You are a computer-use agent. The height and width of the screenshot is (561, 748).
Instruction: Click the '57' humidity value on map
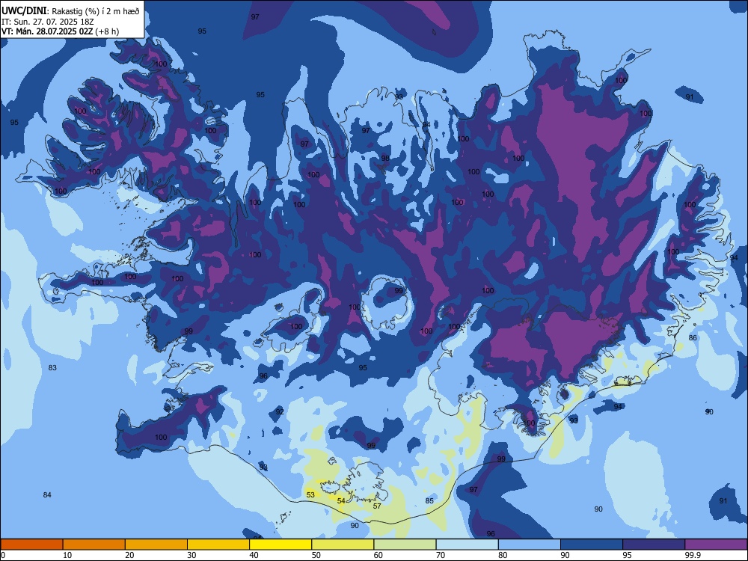click(377, 506)
